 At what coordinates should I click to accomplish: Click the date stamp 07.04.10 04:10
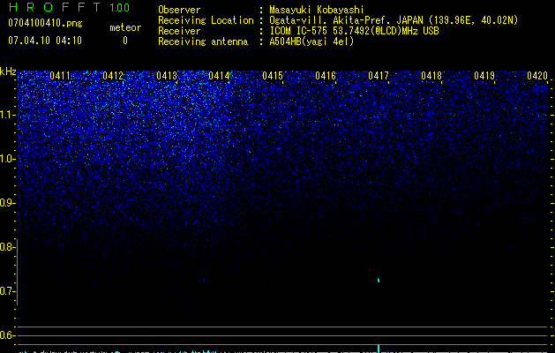click(45, 41)
